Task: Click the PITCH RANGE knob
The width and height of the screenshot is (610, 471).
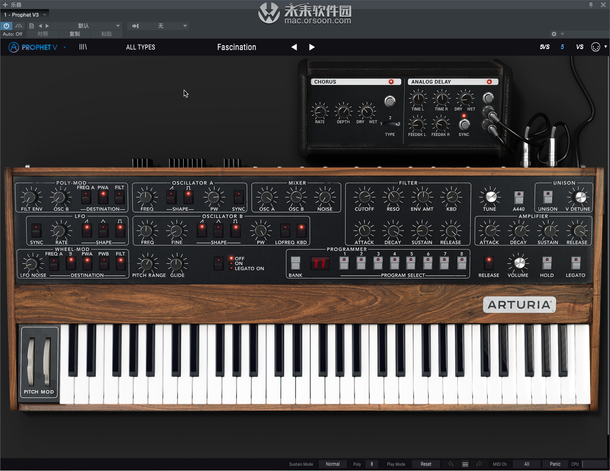Action: pyautogui.click(x=148, y=263)
